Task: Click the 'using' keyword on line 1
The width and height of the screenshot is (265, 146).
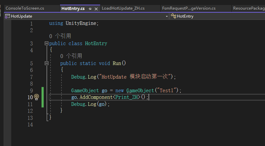Action: (x=56, y=23)
